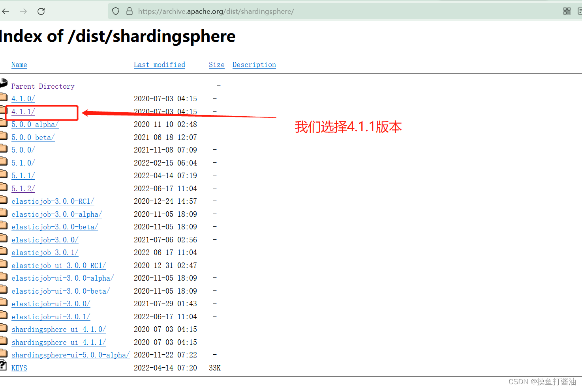Screen dimensions: 582x389
Task: Sort listing by the Last modified header
Action: pyautogui.click(x=160, y=65)
